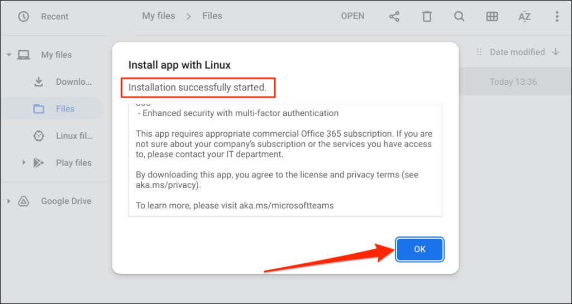This screenshot has height=304, width=572.
Task: Open search with magnifier icon
Action: click(459, 16)
